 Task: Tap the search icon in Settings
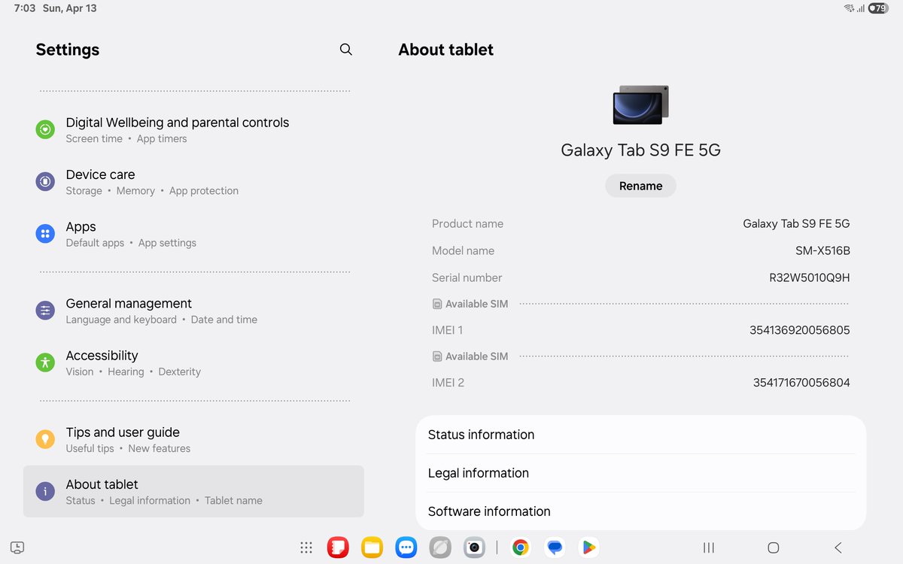point(345,50)
